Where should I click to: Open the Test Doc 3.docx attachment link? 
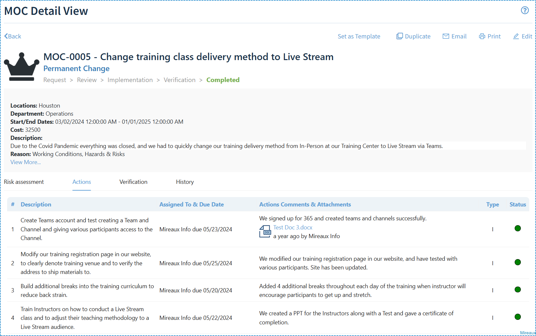(x=292, y=227)
